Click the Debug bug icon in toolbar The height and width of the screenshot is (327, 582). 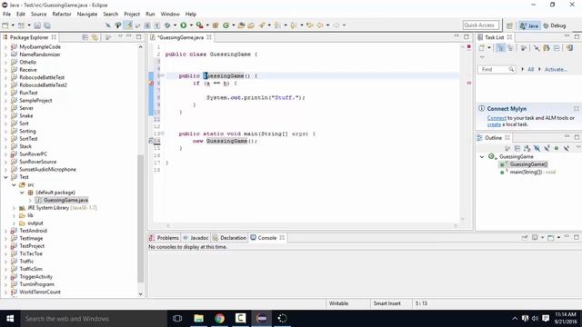167,25
